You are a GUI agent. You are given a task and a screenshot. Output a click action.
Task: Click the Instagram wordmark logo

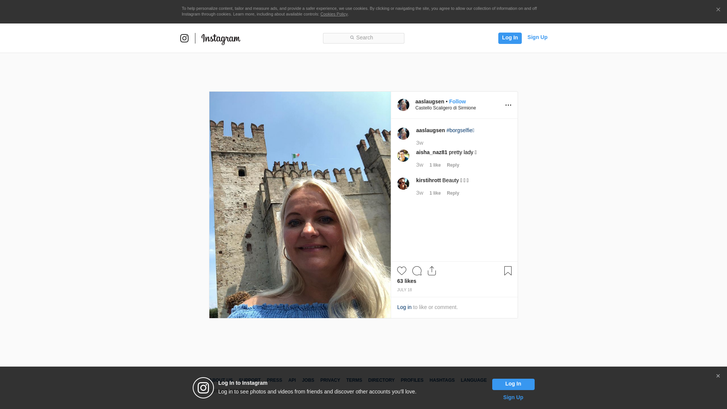(221, 39)
